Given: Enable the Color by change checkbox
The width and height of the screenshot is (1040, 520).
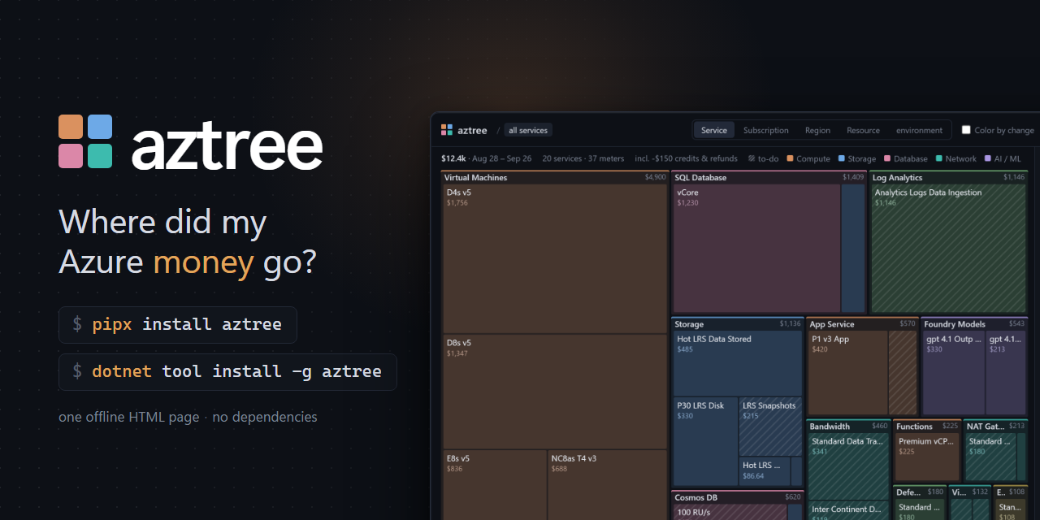Looking at the screenshot, I should tap(966, 130).
